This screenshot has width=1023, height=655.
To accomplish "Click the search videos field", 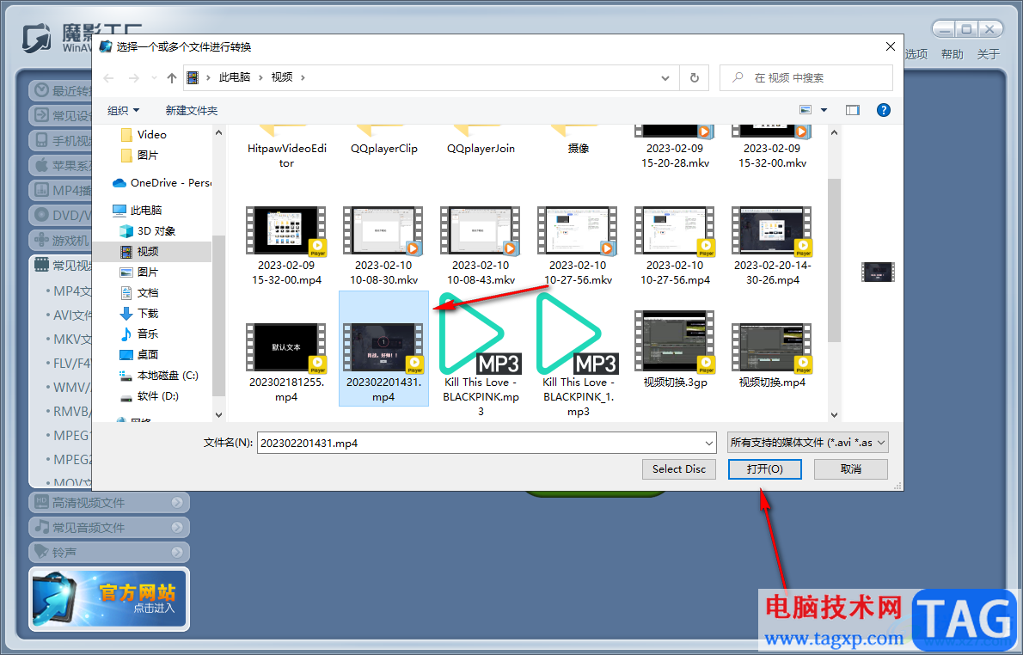I will (x=806, y=77).
